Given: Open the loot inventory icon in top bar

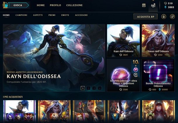Looking at the screenshot, I should (144, 5).
